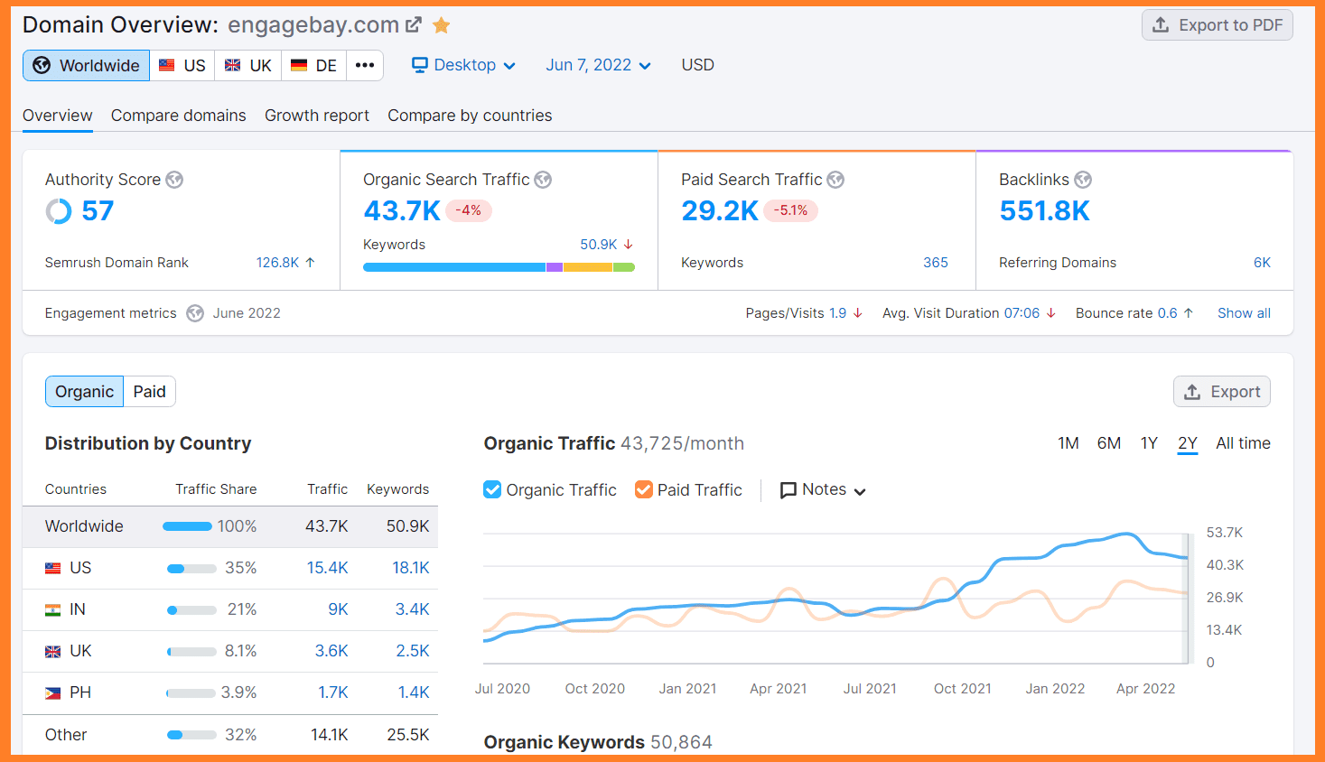Click IN keywords value 3.4K
Viewport: 1325px width, 762px height.
click(x=413, y=609)
